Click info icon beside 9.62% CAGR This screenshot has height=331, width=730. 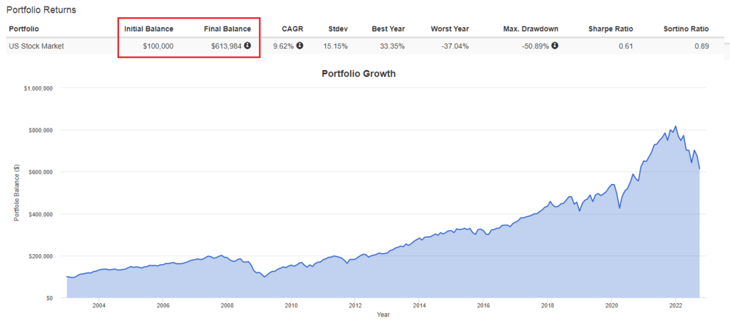click(x=300, y=45)
